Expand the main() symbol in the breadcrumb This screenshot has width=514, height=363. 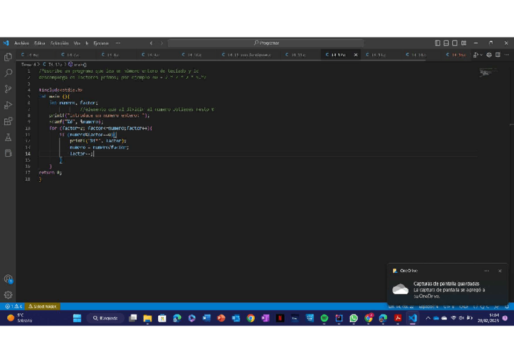[78, 64]
